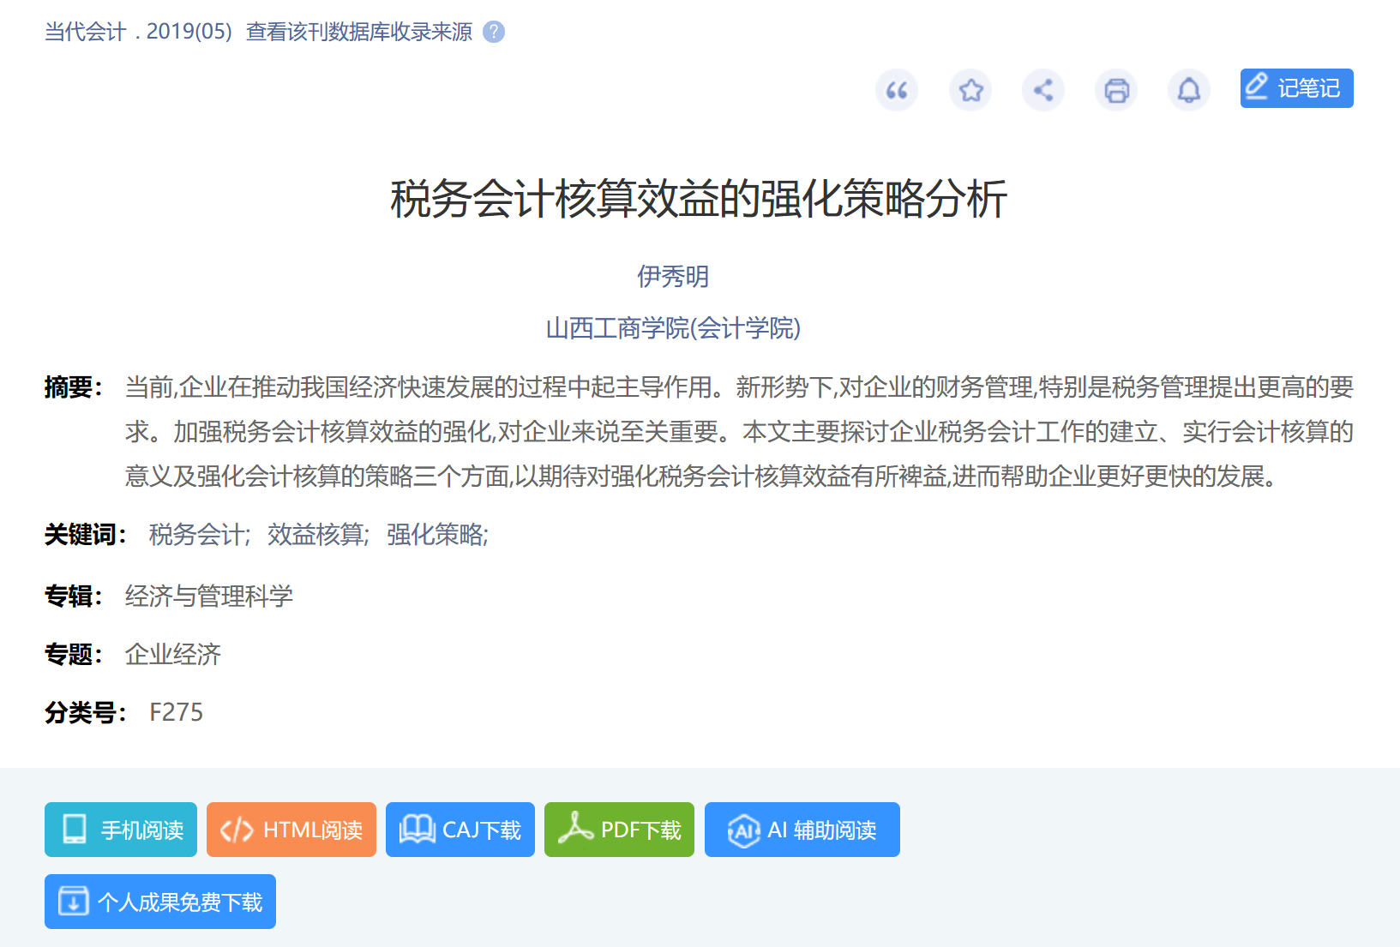The width and height of the screenshot is (1400, 947).
Task: Click the article title 税务会计核算效益的强化策略分析
Action: [699, 199]
